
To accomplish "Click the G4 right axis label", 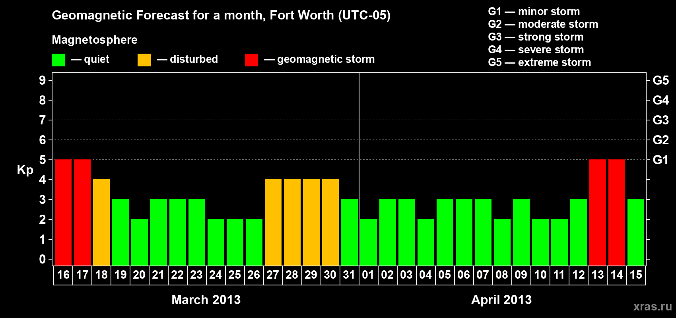I will (x=660, y=100).
